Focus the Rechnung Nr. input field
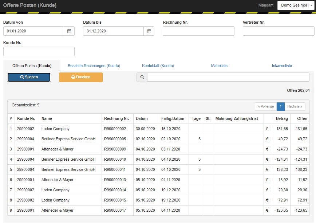The image size is (316, 223). [198, 31]
